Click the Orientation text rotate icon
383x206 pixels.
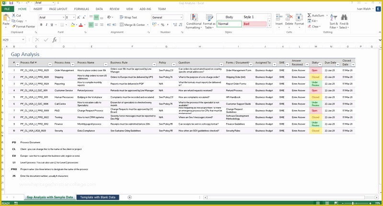tap(109, 17)
